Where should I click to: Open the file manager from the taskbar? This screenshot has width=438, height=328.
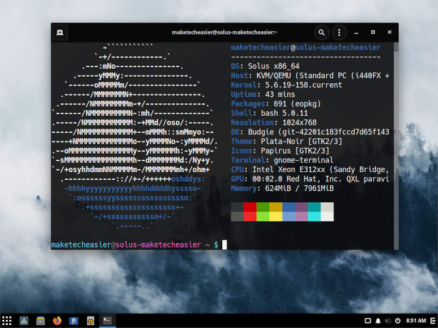click(x=40, y=321)
